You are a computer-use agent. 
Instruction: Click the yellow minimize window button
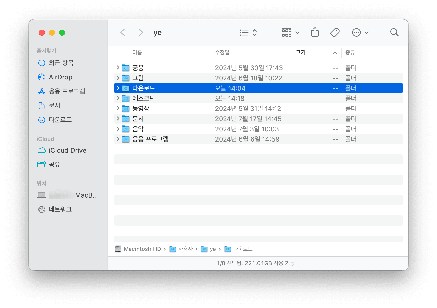(52, 33)
